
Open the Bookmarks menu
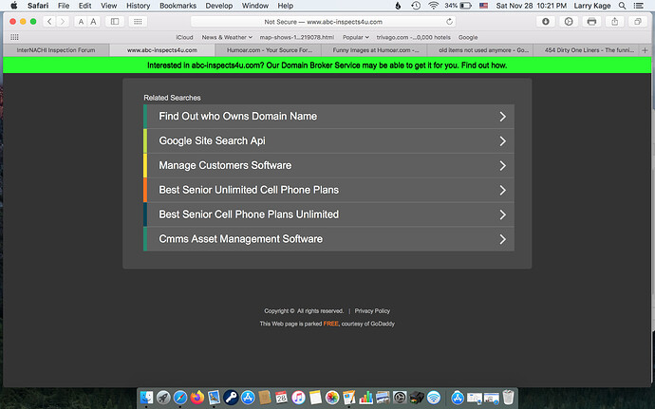point(178,6)
